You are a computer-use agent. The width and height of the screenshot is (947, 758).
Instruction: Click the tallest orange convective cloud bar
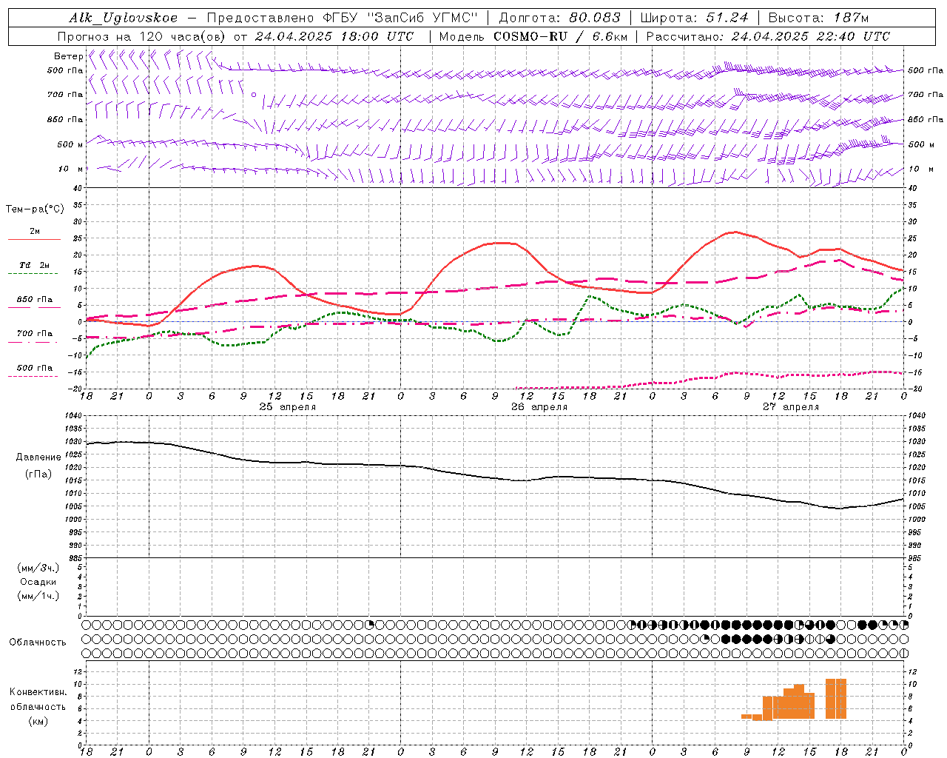pos(836,699)
